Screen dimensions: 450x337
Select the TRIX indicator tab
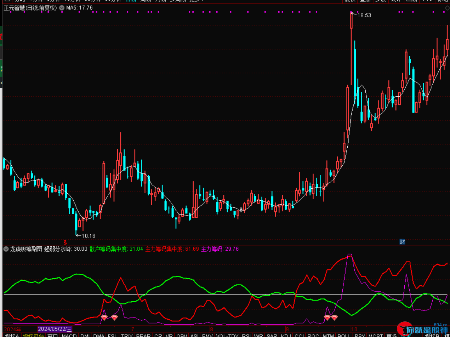point(126,335)
